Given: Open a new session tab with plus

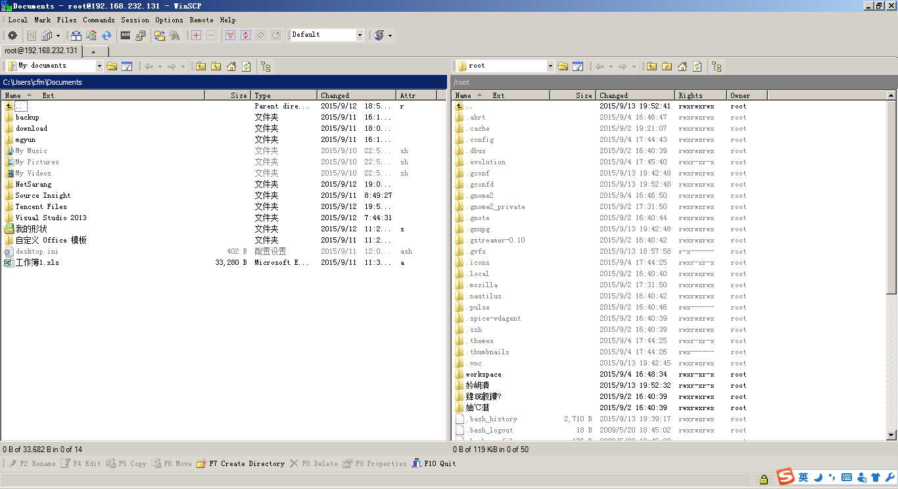Looking at the screenshot, I should click(93, 51).
